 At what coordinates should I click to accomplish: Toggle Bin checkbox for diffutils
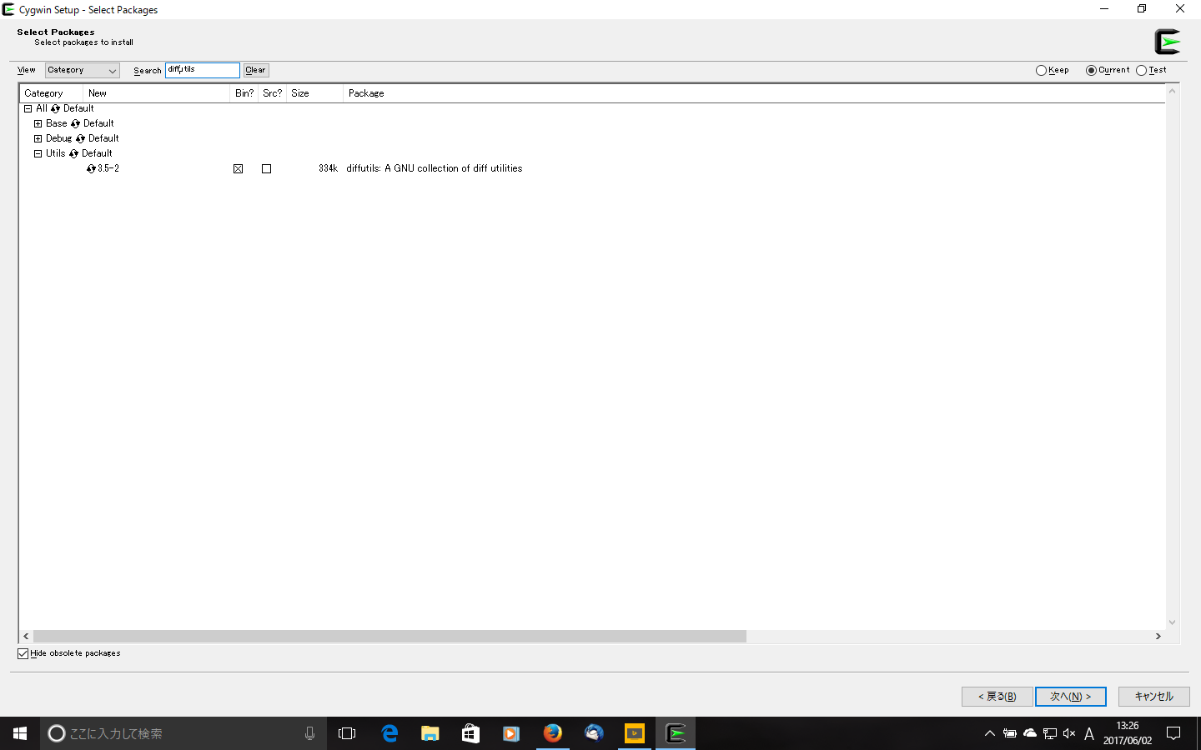point(239,169)
